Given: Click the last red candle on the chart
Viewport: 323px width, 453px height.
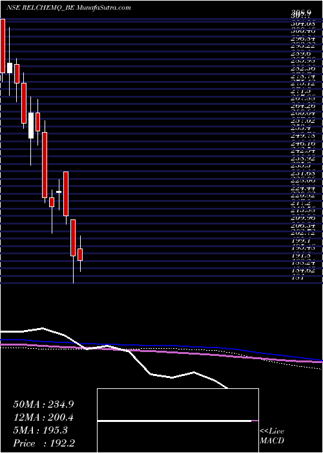Looking at the screenshot, I should (x=80, y=254).
